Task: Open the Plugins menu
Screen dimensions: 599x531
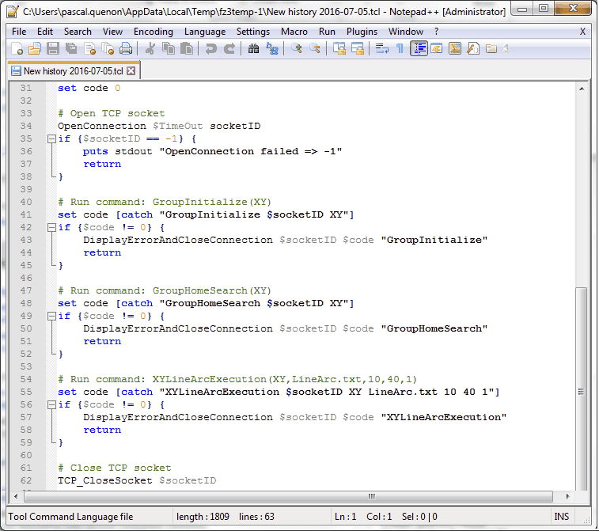Action: pos(362,32)
